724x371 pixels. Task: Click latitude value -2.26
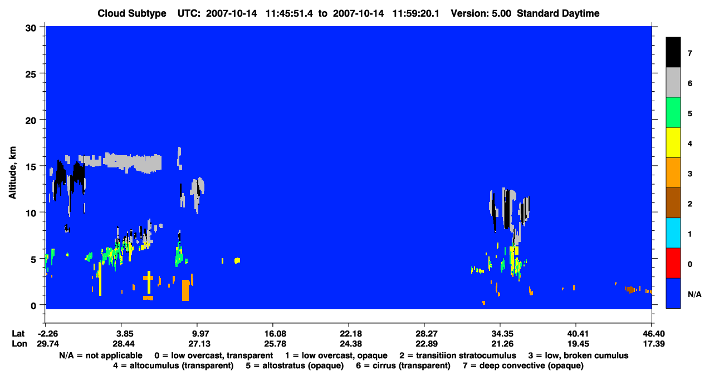pos(45,333)
